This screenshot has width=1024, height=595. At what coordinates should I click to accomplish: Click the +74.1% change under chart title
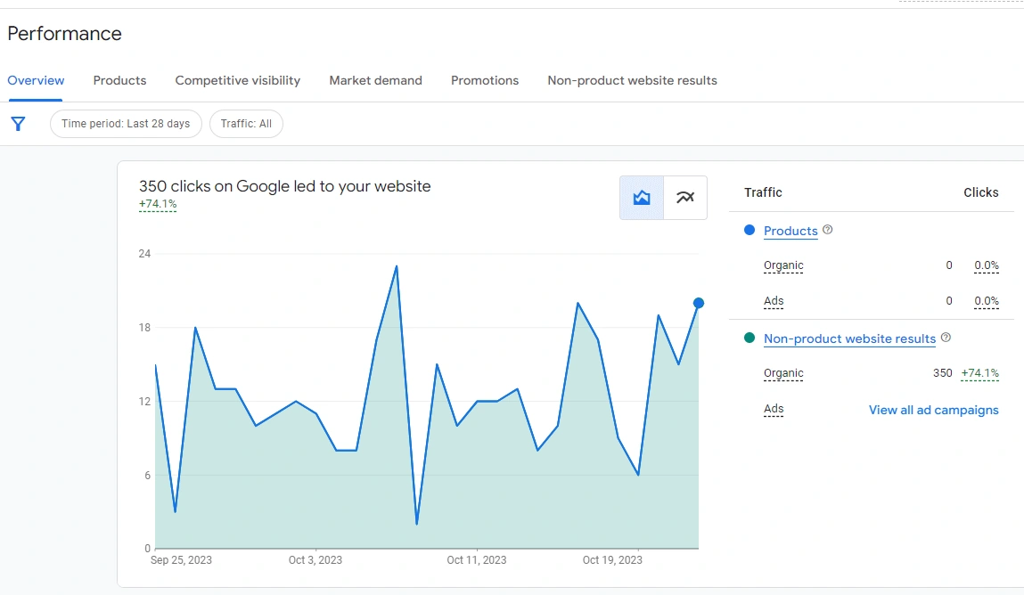158,204
